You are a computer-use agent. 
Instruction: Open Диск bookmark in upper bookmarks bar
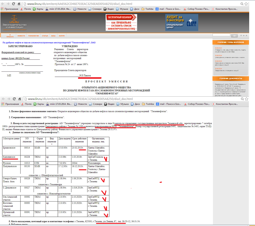[135, 9]
